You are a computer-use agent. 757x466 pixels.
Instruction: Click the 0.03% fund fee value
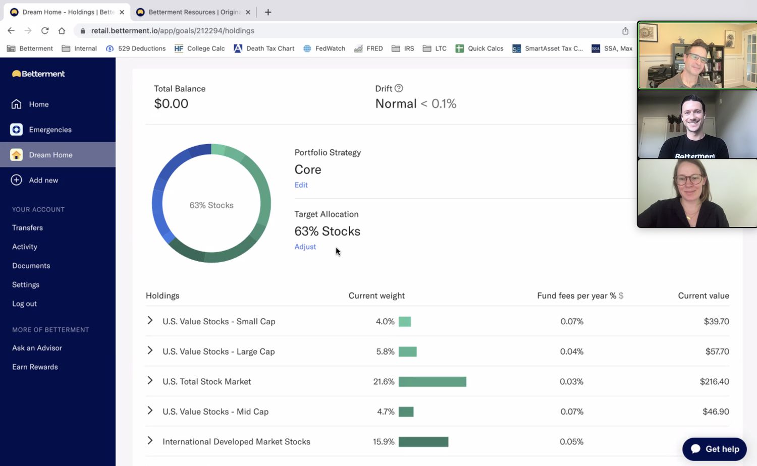click(571, 382)
